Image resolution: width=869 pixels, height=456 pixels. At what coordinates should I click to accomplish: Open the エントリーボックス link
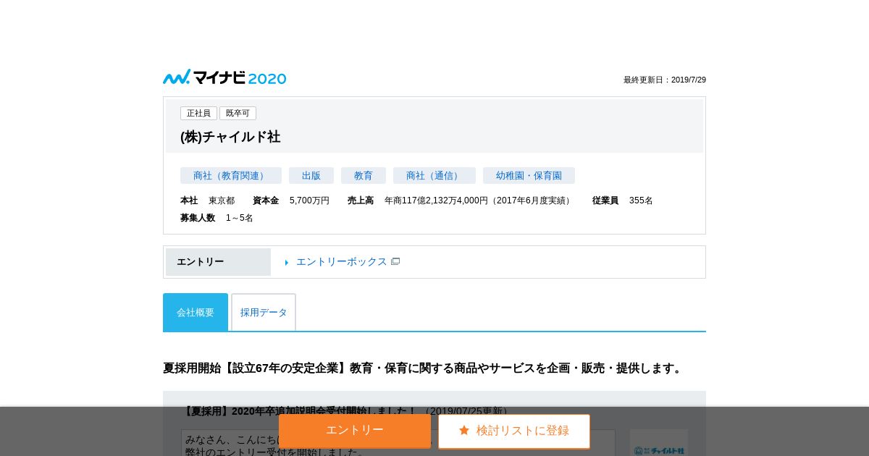341,261
